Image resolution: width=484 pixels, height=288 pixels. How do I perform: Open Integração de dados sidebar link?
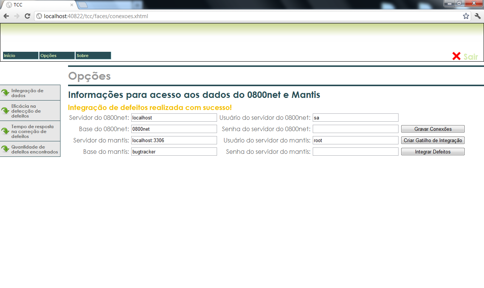pyautogui.click(x=30, y=93)
